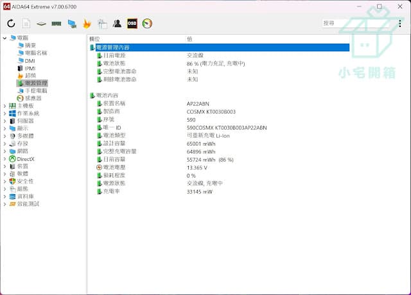Open the OSD panel toolbar icon
Image resolution: width=411 pixels, height=295 pixels.
click(132, 24)
